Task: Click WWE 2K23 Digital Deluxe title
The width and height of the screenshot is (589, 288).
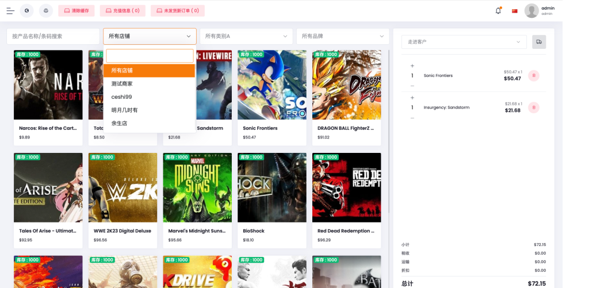Action: pos(123,231)
